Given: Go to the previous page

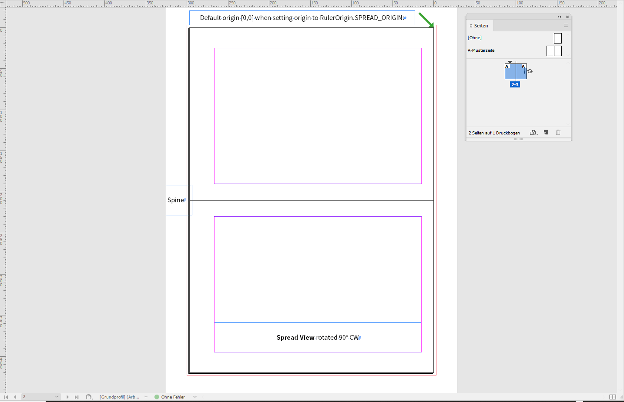Looking at the screenshot, I should [x=15, y=397].
